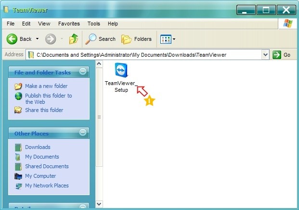The image size is (299, 210).
Task: Click the TeamViewer_Setup file name label
Action: pos(121,86)
